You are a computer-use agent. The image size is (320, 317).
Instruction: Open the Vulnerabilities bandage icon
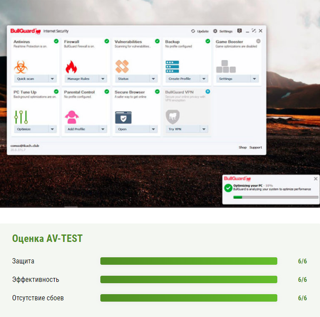point(122,66)
